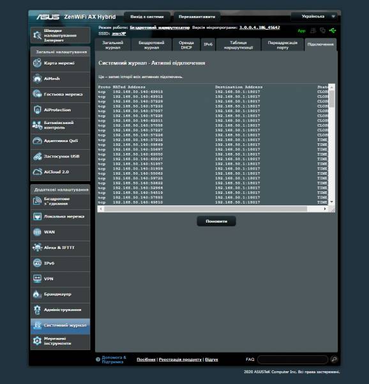Switch to Загальний журнал tab

click(x=112, y=45)
